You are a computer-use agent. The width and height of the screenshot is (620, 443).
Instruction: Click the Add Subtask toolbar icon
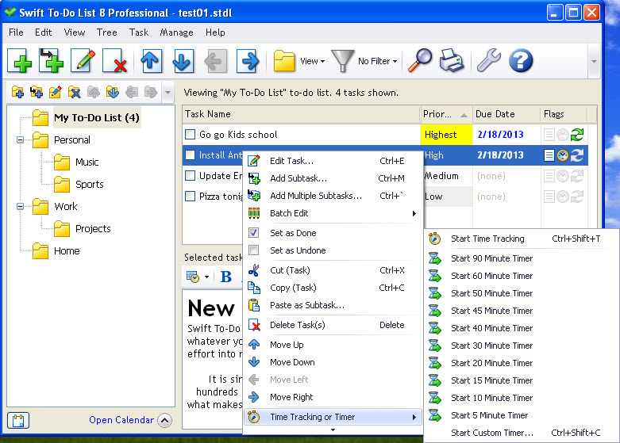coord(51,61)
